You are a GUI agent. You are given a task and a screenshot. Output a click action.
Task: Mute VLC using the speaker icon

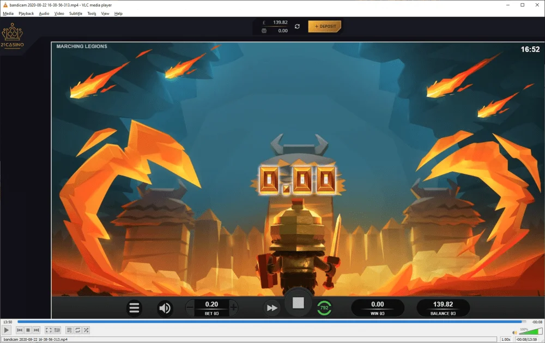[x=515, y=332]
